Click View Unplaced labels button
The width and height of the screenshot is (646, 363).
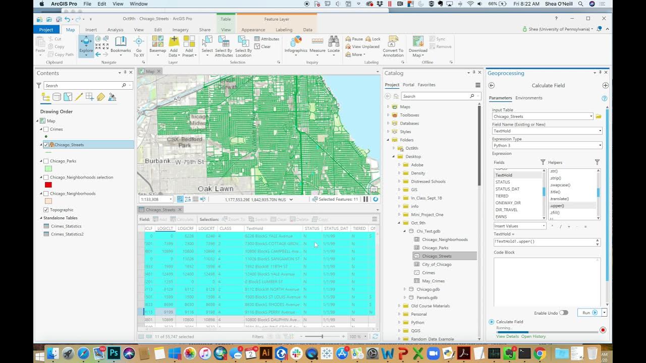coord(362,46)
